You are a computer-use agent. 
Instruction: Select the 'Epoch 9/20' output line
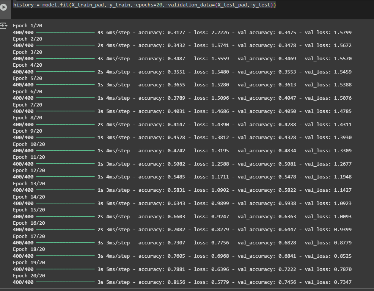(x=27, y=131)
